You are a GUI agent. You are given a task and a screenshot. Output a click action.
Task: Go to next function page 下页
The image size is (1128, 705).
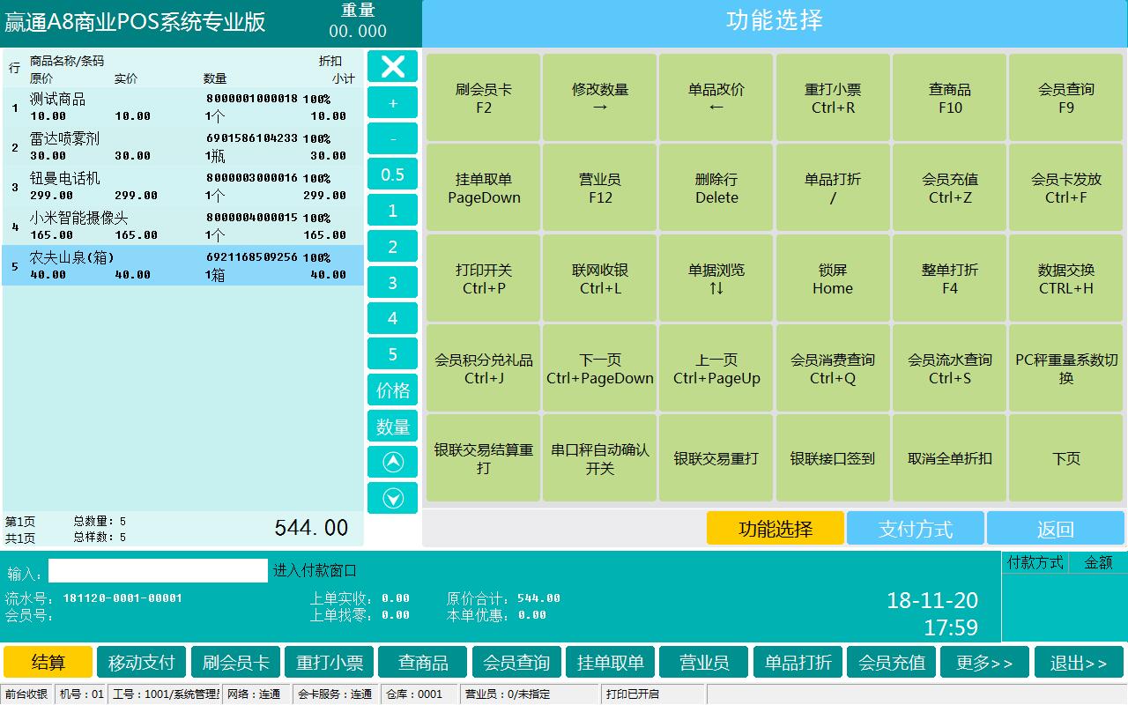click(1065, 458)
